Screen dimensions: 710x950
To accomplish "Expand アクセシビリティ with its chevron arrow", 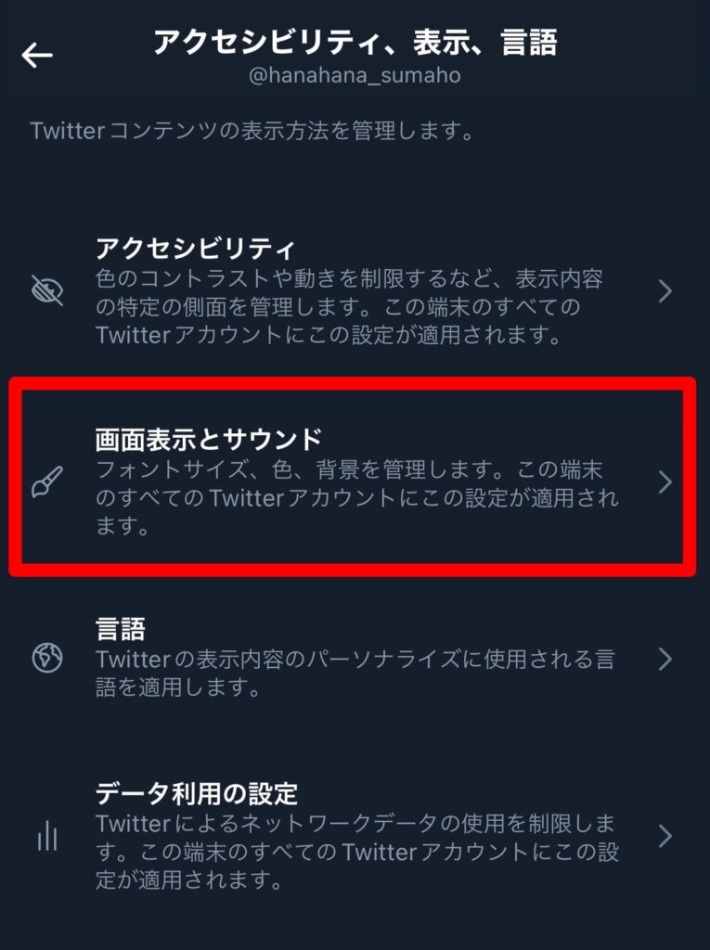I will [x=665, y=291].
